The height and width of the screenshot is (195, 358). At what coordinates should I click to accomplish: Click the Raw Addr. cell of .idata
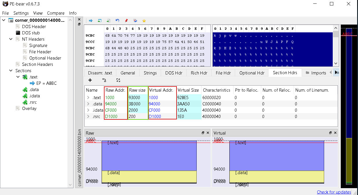(111, 110)
